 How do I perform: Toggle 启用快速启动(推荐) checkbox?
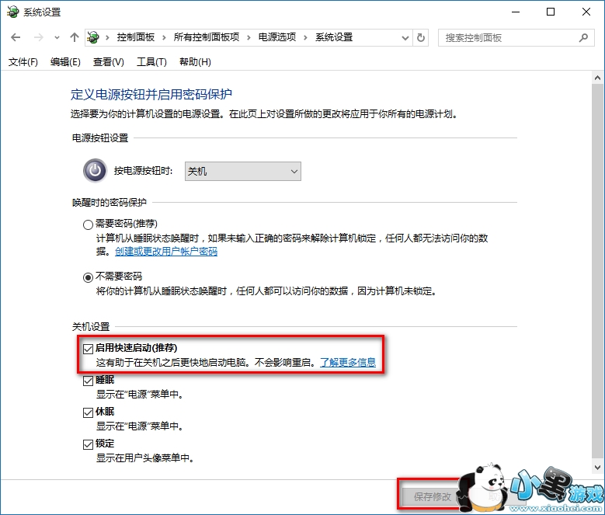(x=88, y=349)
